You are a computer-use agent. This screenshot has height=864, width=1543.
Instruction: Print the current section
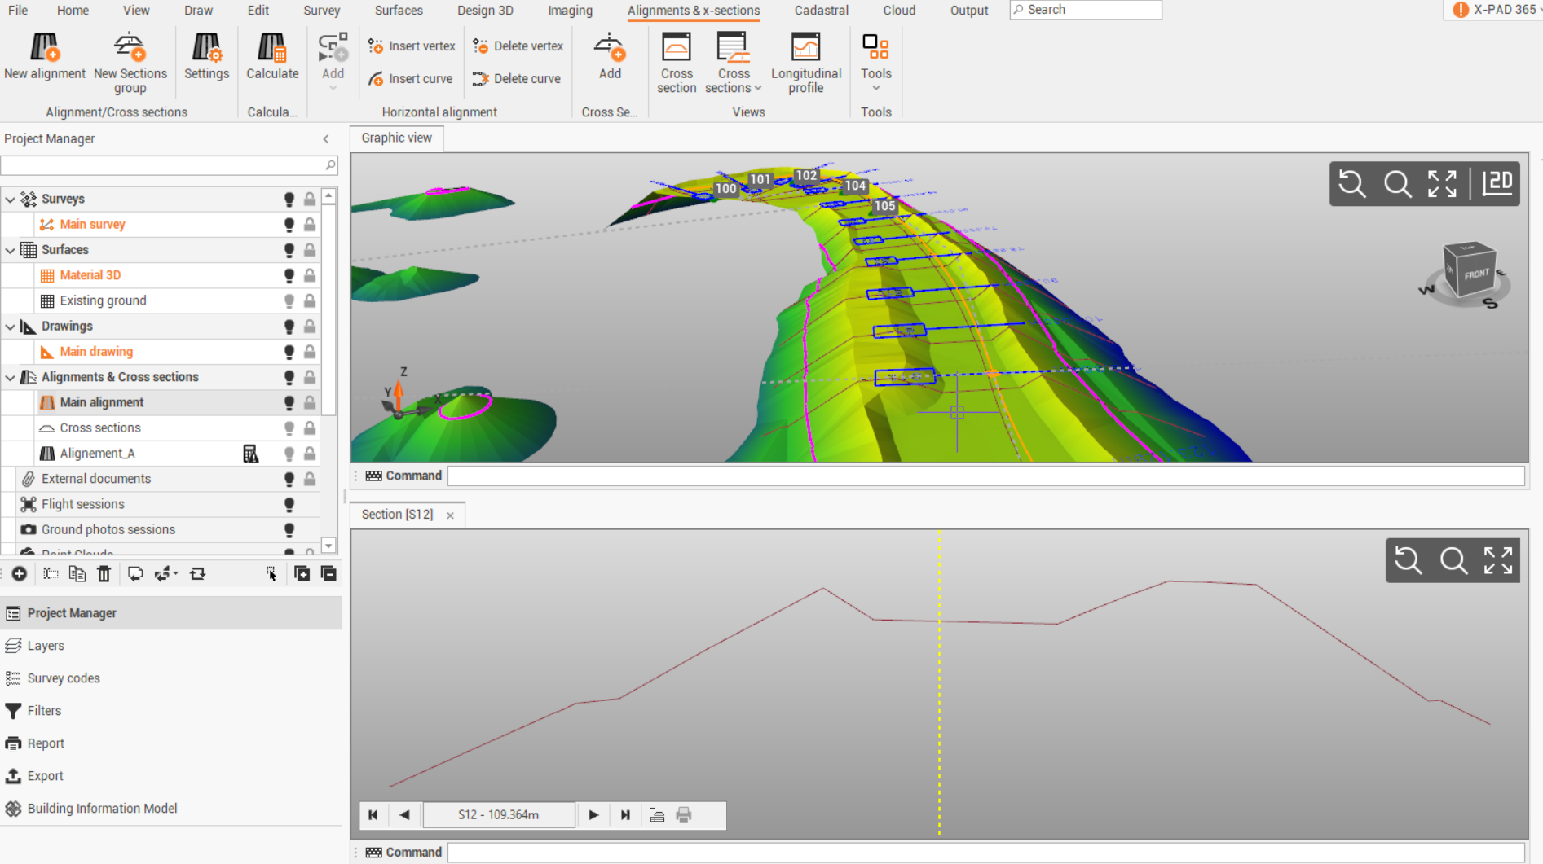click(x=684, y=815)
